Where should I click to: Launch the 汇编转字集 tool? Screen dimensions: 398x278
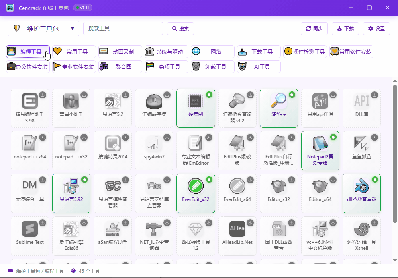point(154,108)
